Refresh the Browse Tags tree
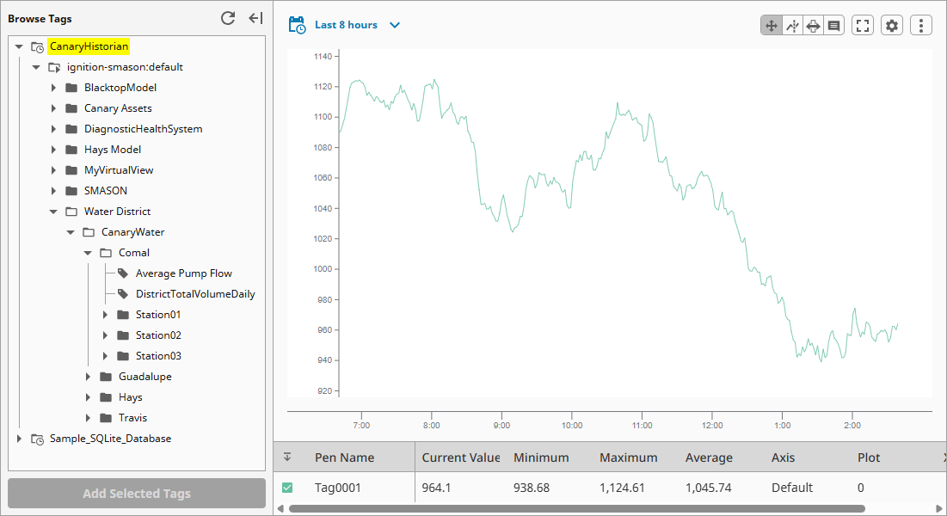This screenshot has height=516, width=947. (x=228, y=18)
